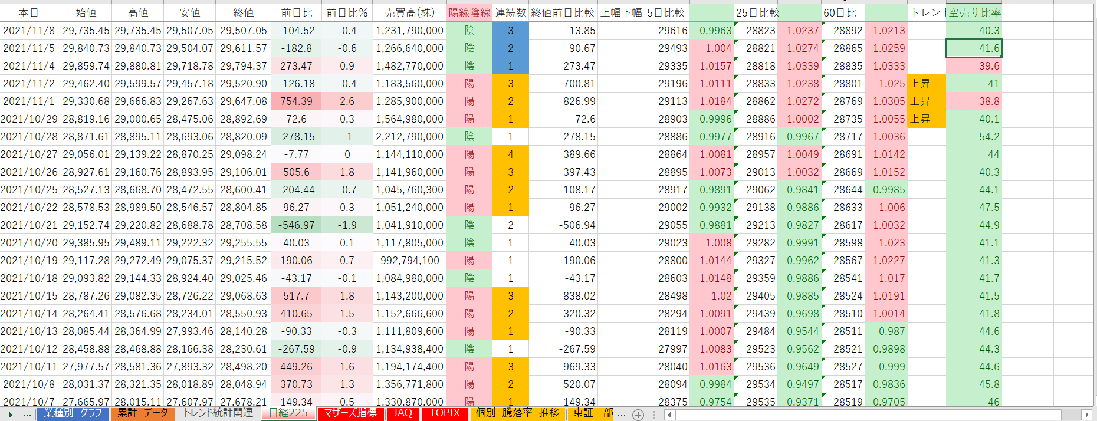Select the 27997 five-day average cell
The width and height of the screenshot is (1097, 421).
tap(666, 348)
